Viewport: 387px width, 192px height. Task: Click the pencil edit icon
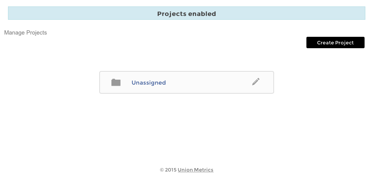(256, 82)
